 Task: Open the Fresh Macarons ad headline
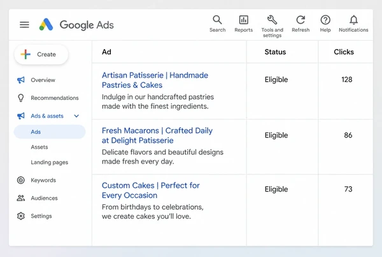[157, 135]
